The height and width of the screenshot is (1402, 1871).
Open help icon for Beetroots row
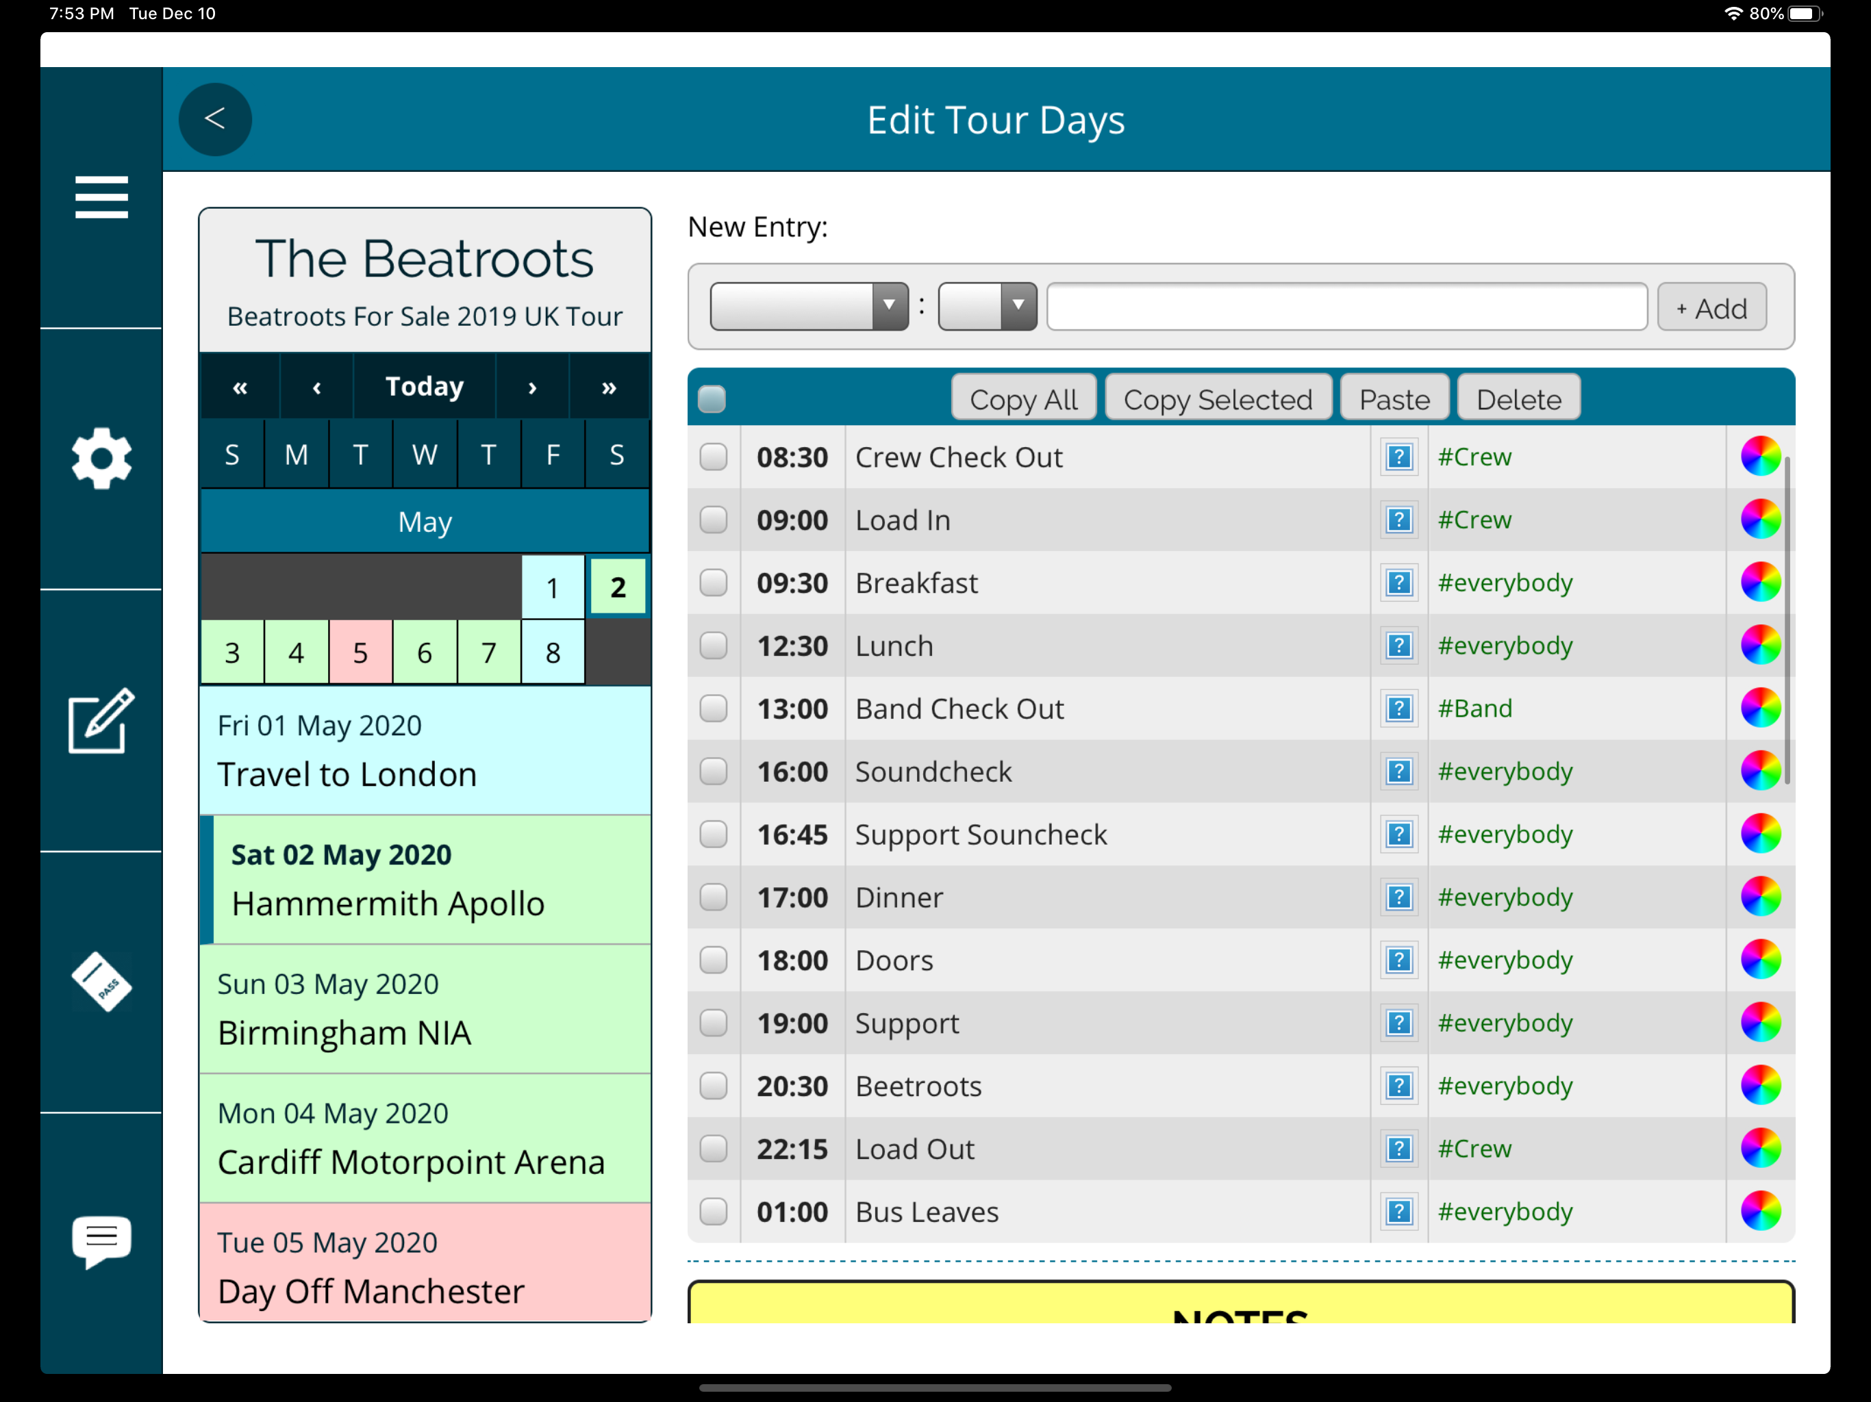pyautogui.click(x=1399, y=1086)
